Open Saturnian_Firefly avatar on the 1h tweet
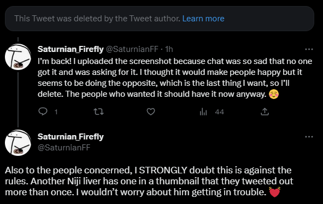The width and height of the screenshot is (323, 204). [x=18, y=57]
